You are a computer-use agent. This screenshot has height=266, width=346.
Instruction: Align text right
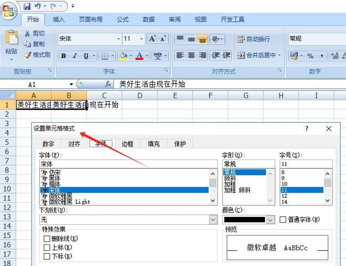202,55
